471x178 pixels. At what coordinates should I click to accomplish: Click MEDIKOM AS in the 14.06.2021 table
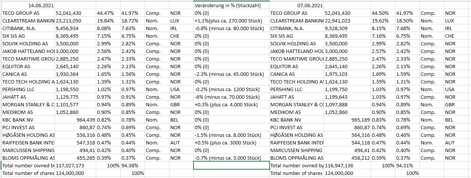coord(29,112)
